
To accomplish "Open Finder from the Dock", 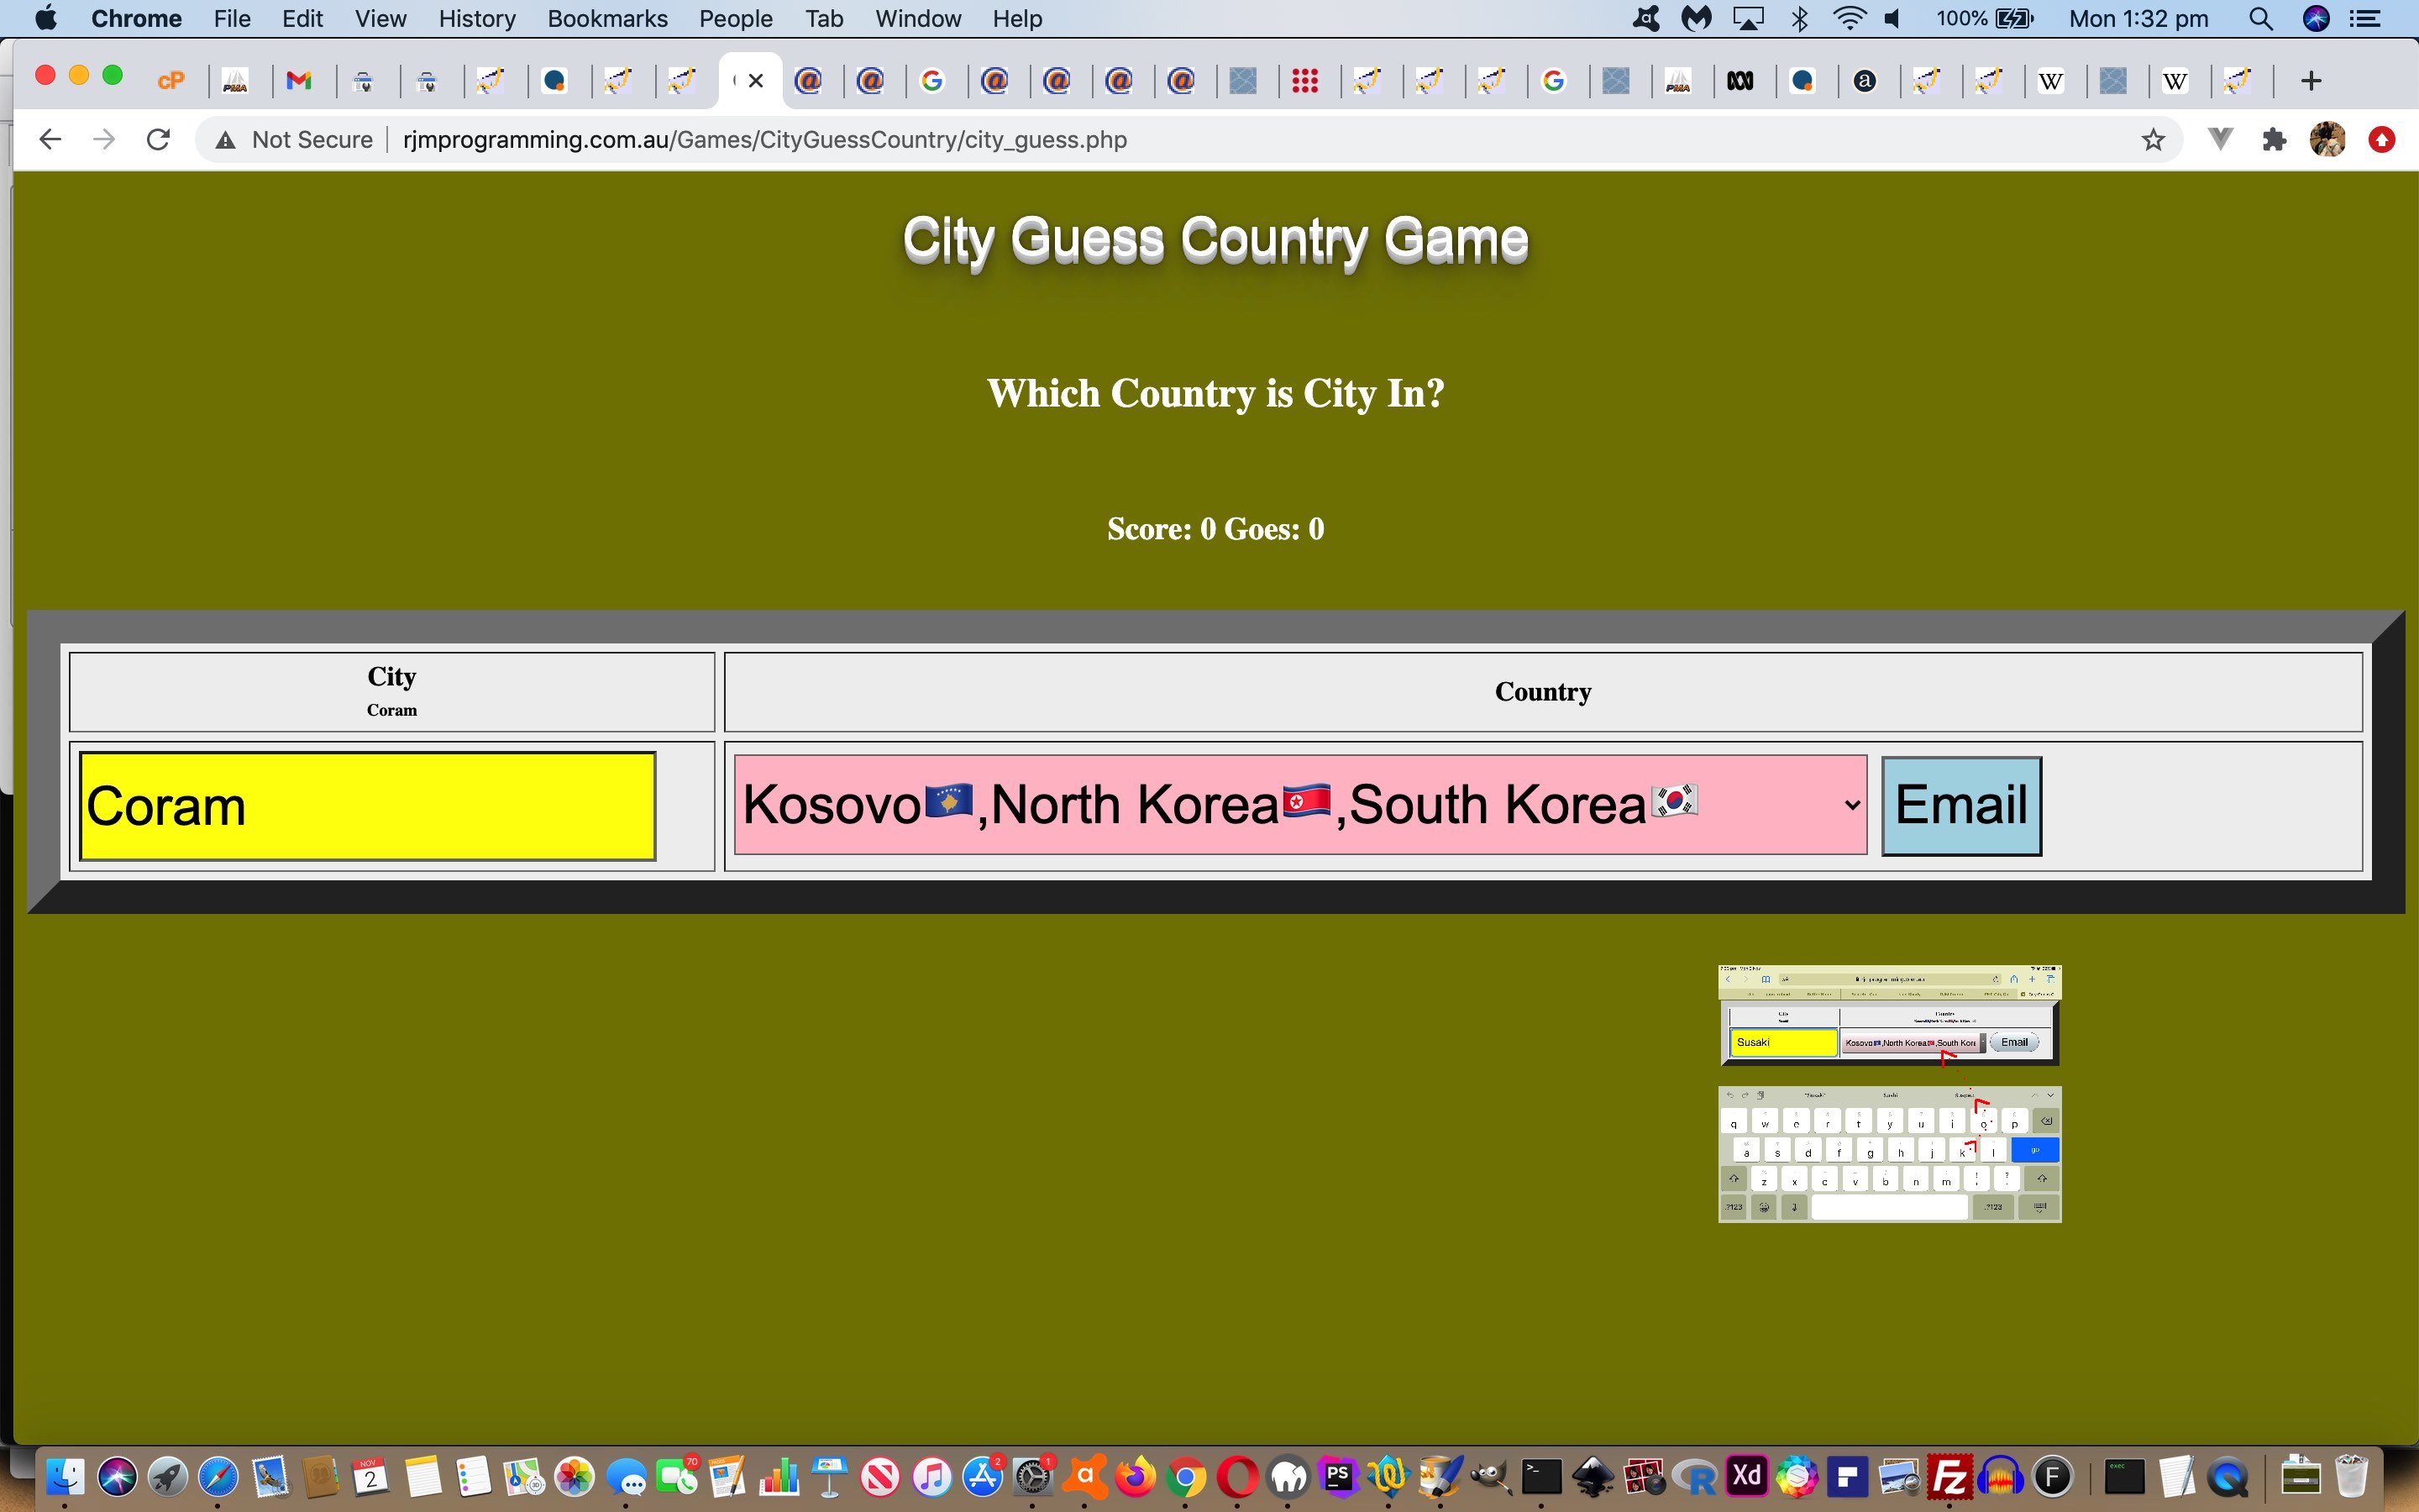I will click(x=65, y=1476).
